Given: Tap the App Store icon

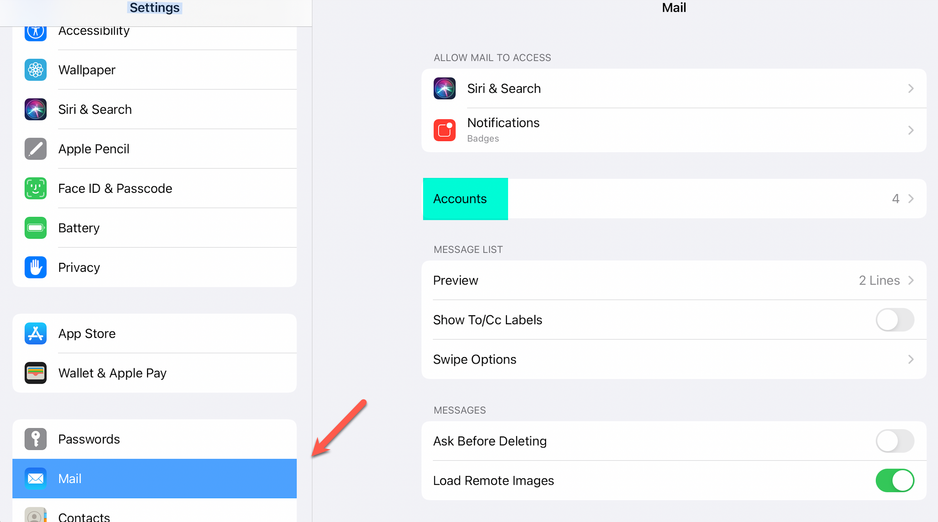Looking at the screenshot, I should coord(35,333).
